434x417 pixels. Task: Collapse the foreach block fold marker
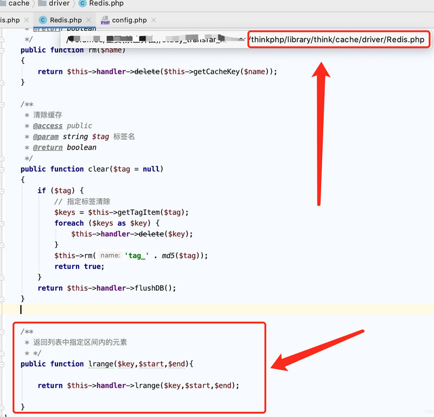click(x=2, y=223)
